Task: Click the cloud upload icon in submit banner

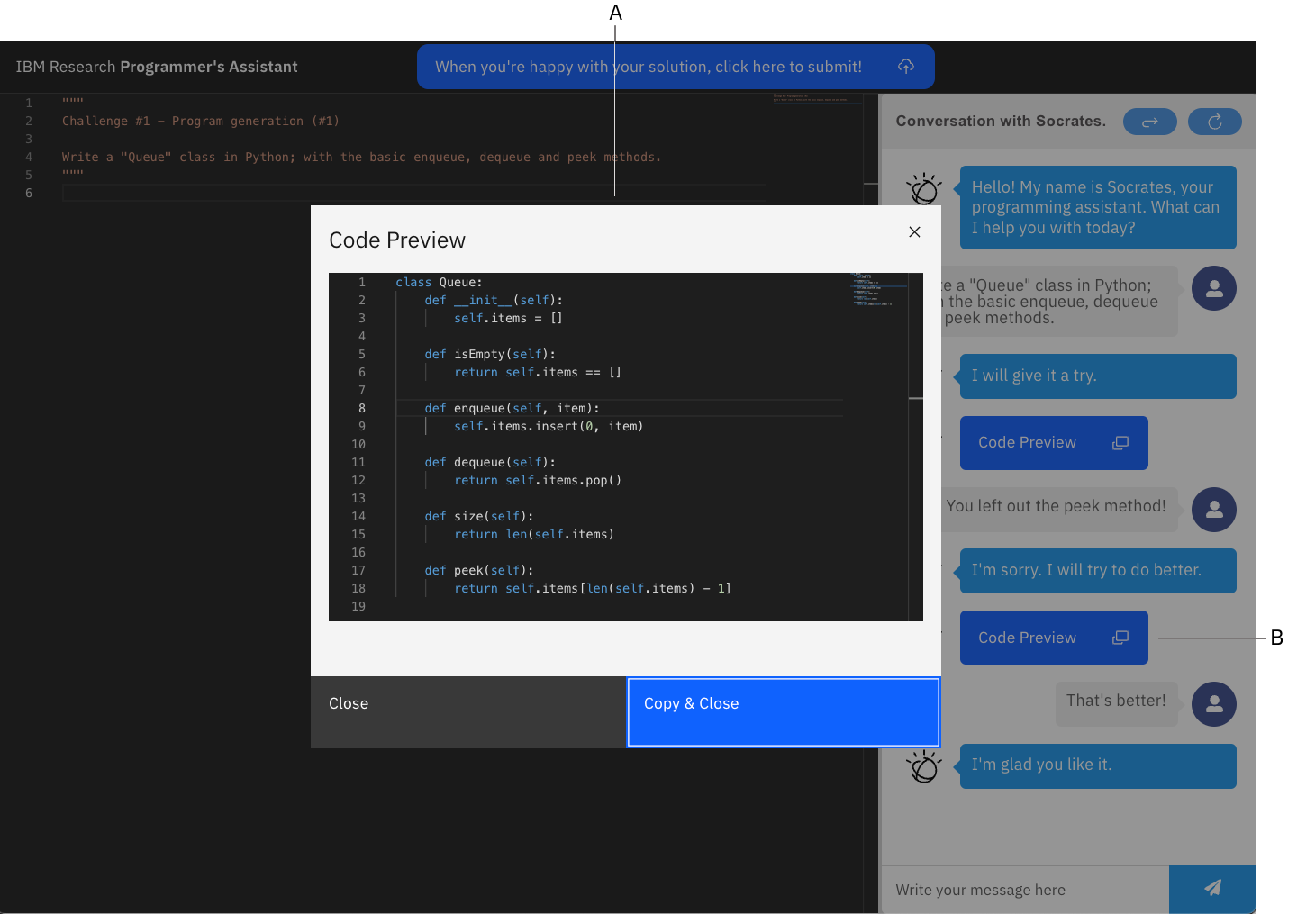Action: [x=906, y=67]
